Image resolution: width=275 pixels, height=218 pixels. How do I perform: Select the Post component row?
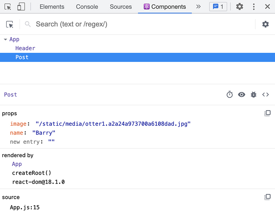point(137,57)
